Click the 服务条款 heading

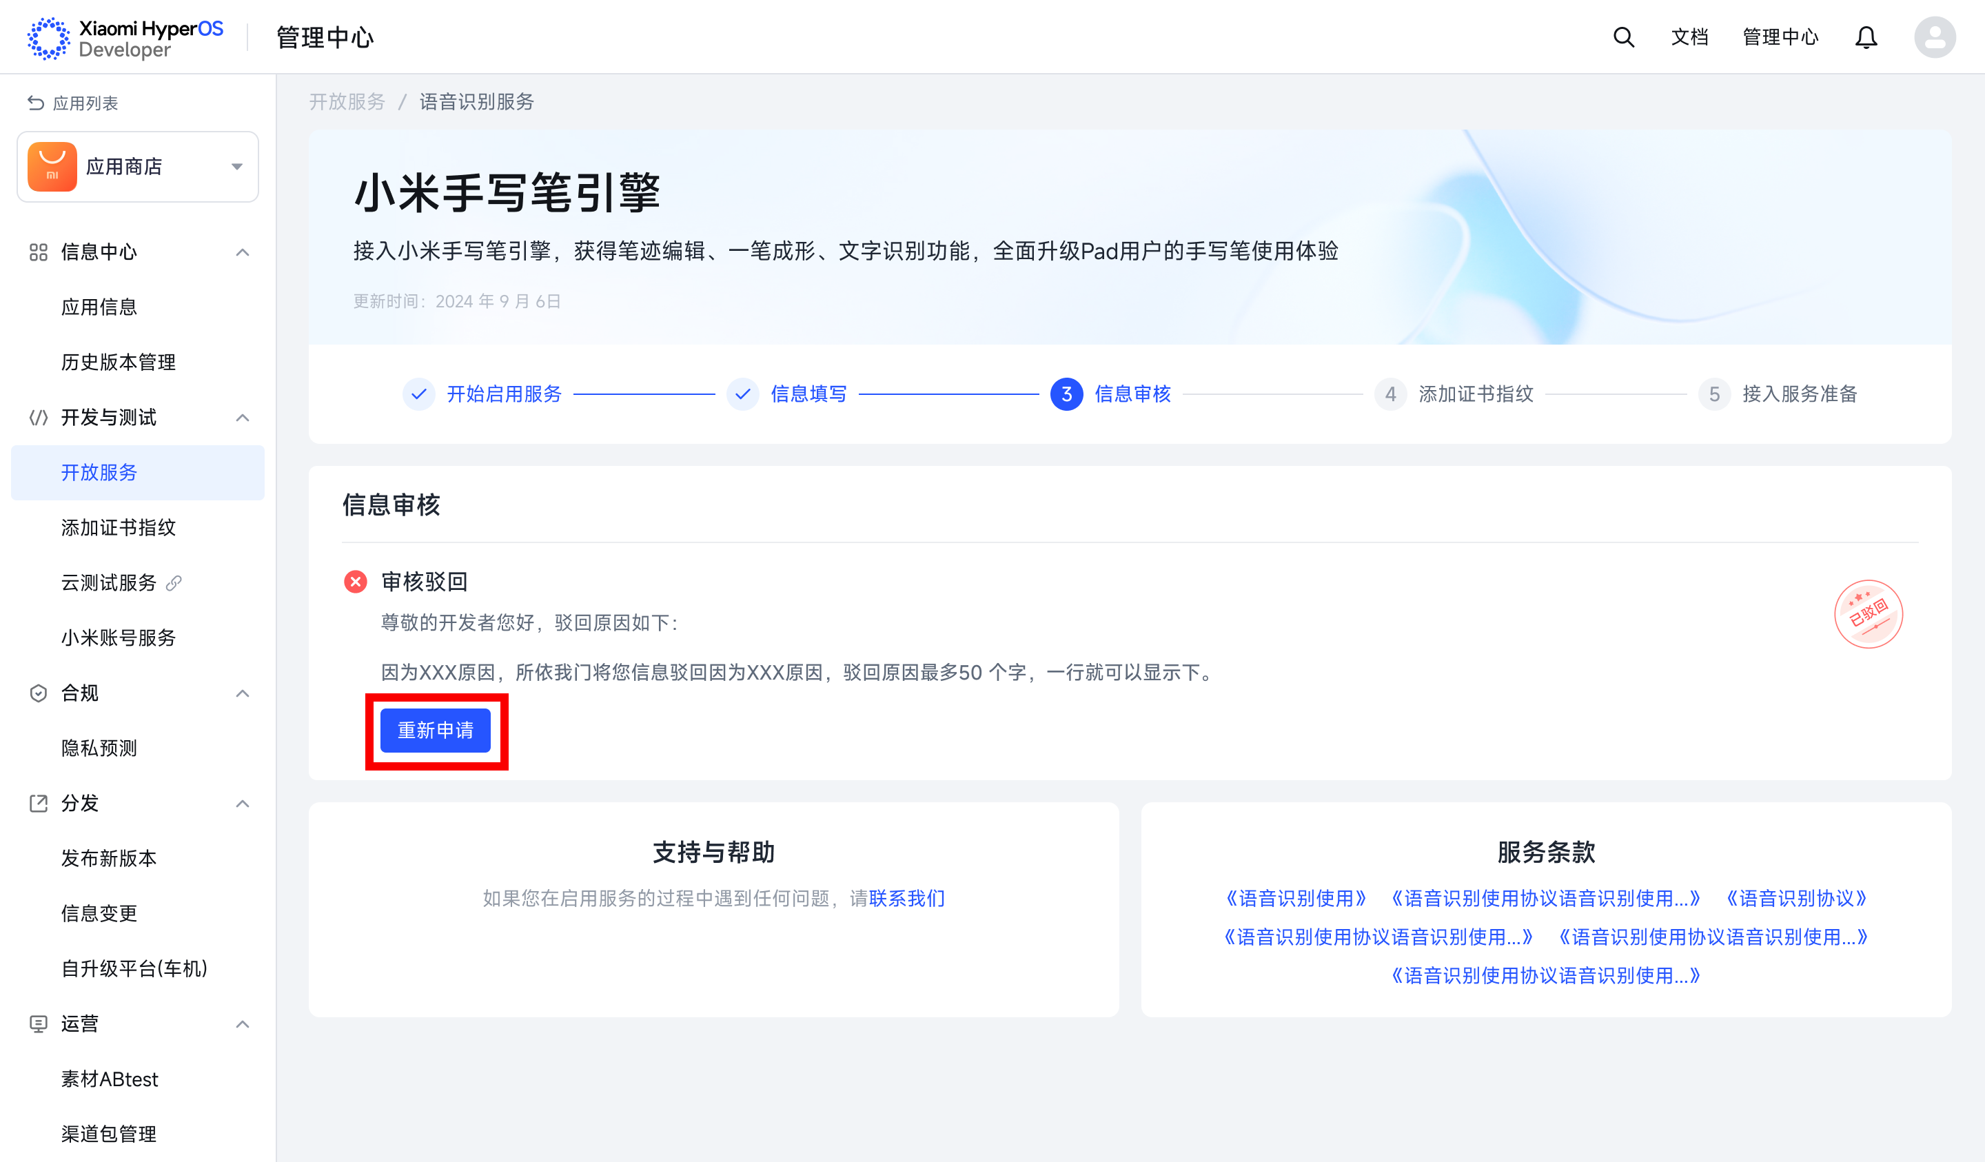pyautogui.click(x=1546, y=853)
